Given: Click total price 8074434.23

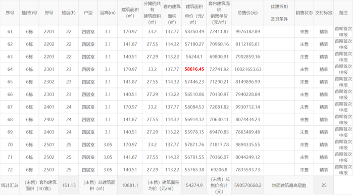Looking at the screenshot, I should coord(247,120).
